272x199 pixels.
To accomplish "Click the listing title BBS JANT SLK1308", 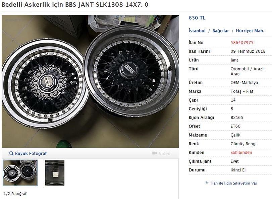I will coord(75,5).
